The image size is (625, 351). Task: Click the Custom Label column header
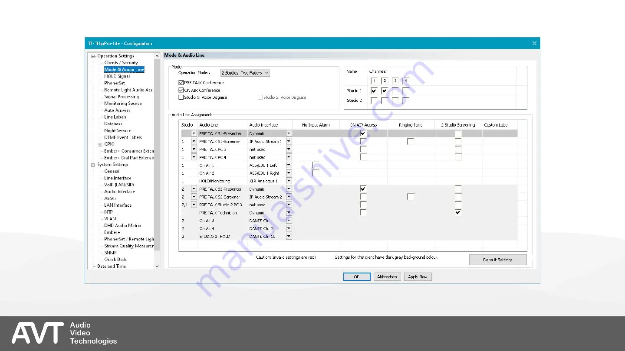(x=500, y=125)
